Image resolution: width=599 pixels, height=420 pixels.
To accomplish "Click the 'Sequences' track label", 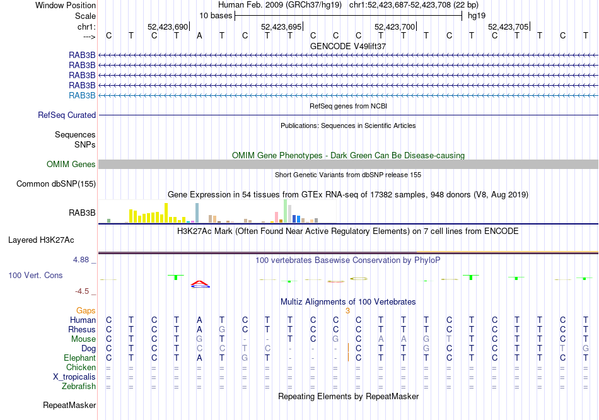I will coord(75,134).
